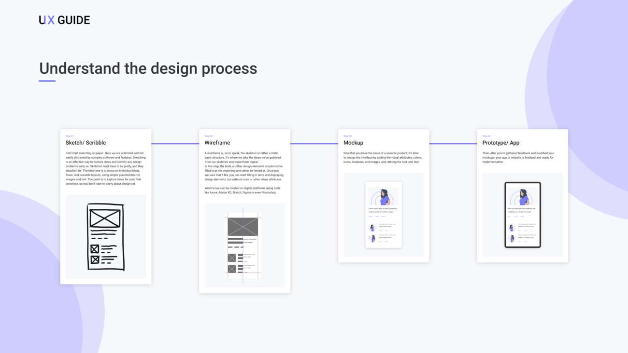Click the UX GUIDE logo
The height and width of the screenshot is (353, 628).
(x=64, y=20)
